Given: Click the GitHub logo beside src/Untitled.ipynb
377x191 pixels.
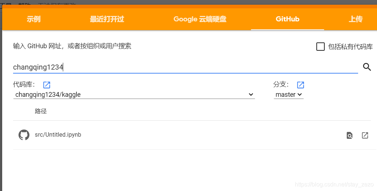Looking at the screenshot, I should point(24,135).
